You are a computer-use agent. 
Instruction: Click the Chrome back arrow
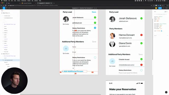point(1,5)
